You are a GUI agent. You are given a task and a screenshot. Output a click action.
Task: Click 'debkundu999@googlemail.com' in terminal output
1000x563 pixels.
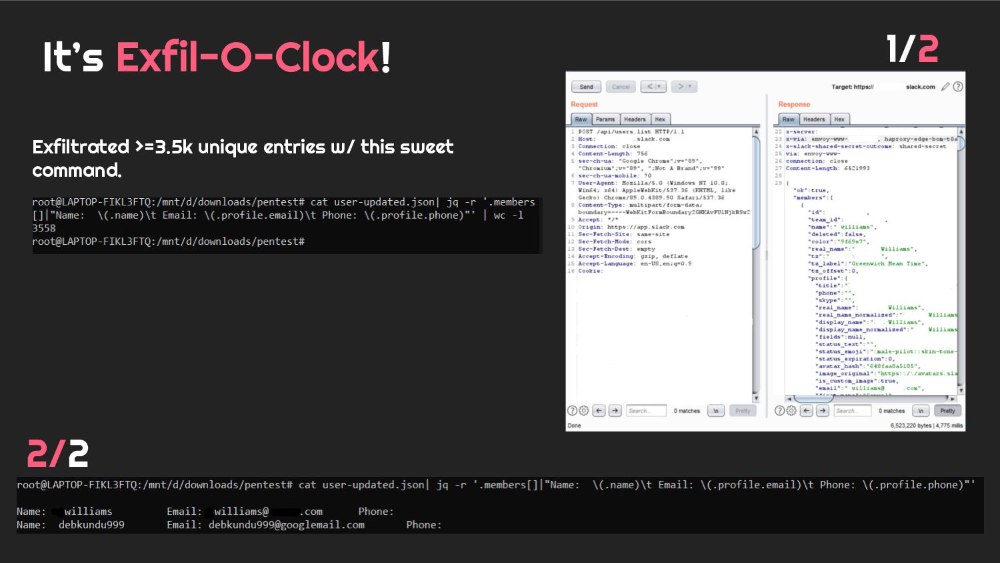tap(287, 525)
